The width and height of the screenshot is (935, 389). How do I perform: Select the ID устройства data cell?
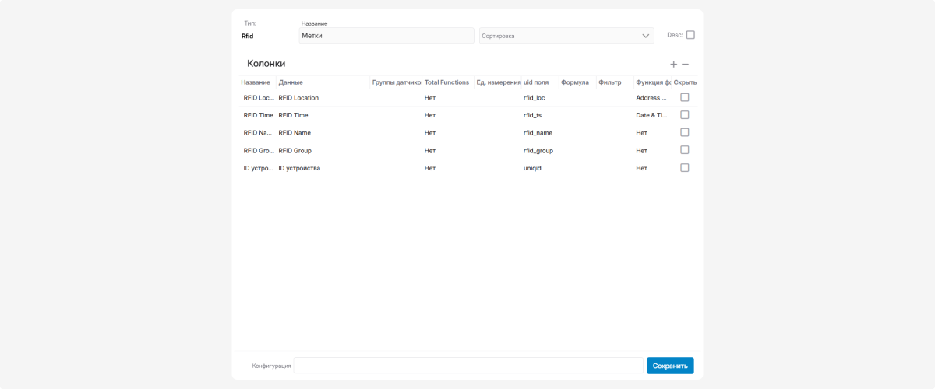pyautogui.click(x=299, y=168)
